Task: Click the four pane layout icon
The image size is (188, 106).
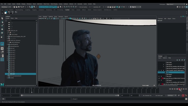Action: [2, 52]
